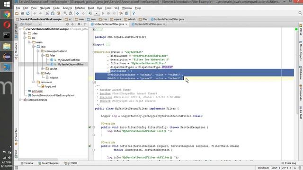
Task: Click the Settings wrench toolbar icon
Action: coord(121,13)
